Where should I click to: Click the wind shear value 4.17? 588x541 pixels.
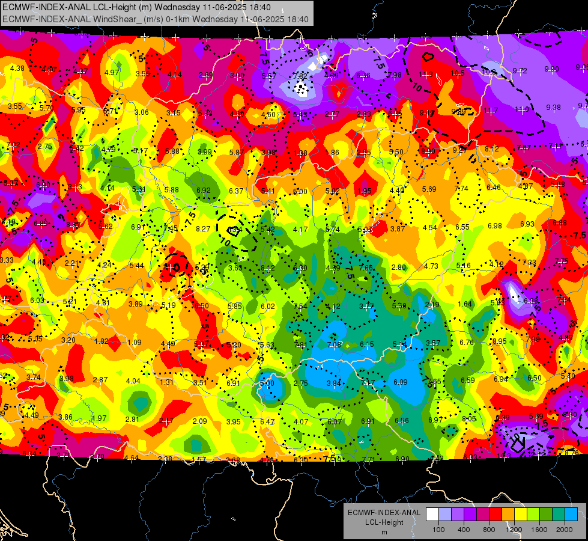click(x=300, y=229)
